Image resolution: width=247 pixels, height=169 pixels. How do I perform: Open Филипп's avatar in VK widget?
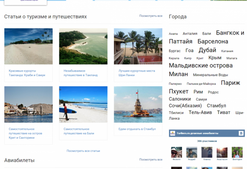[x=176, y=152]
